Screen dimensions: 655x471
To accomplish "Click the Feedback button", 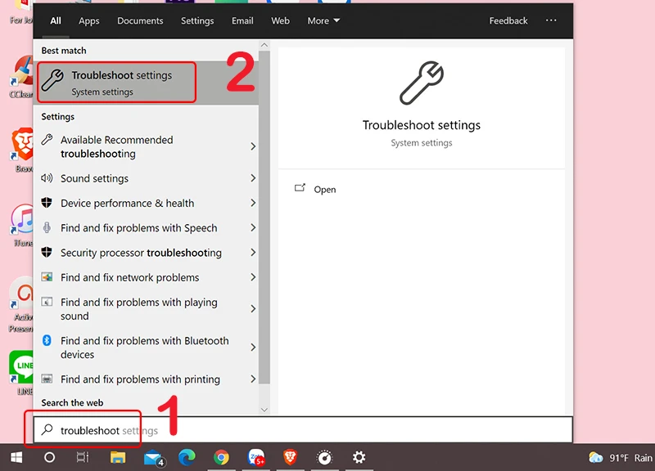I will (x=508, y=20).
